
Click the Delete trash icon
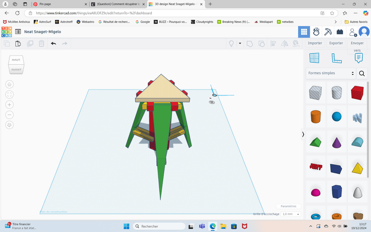pos(41,43)
